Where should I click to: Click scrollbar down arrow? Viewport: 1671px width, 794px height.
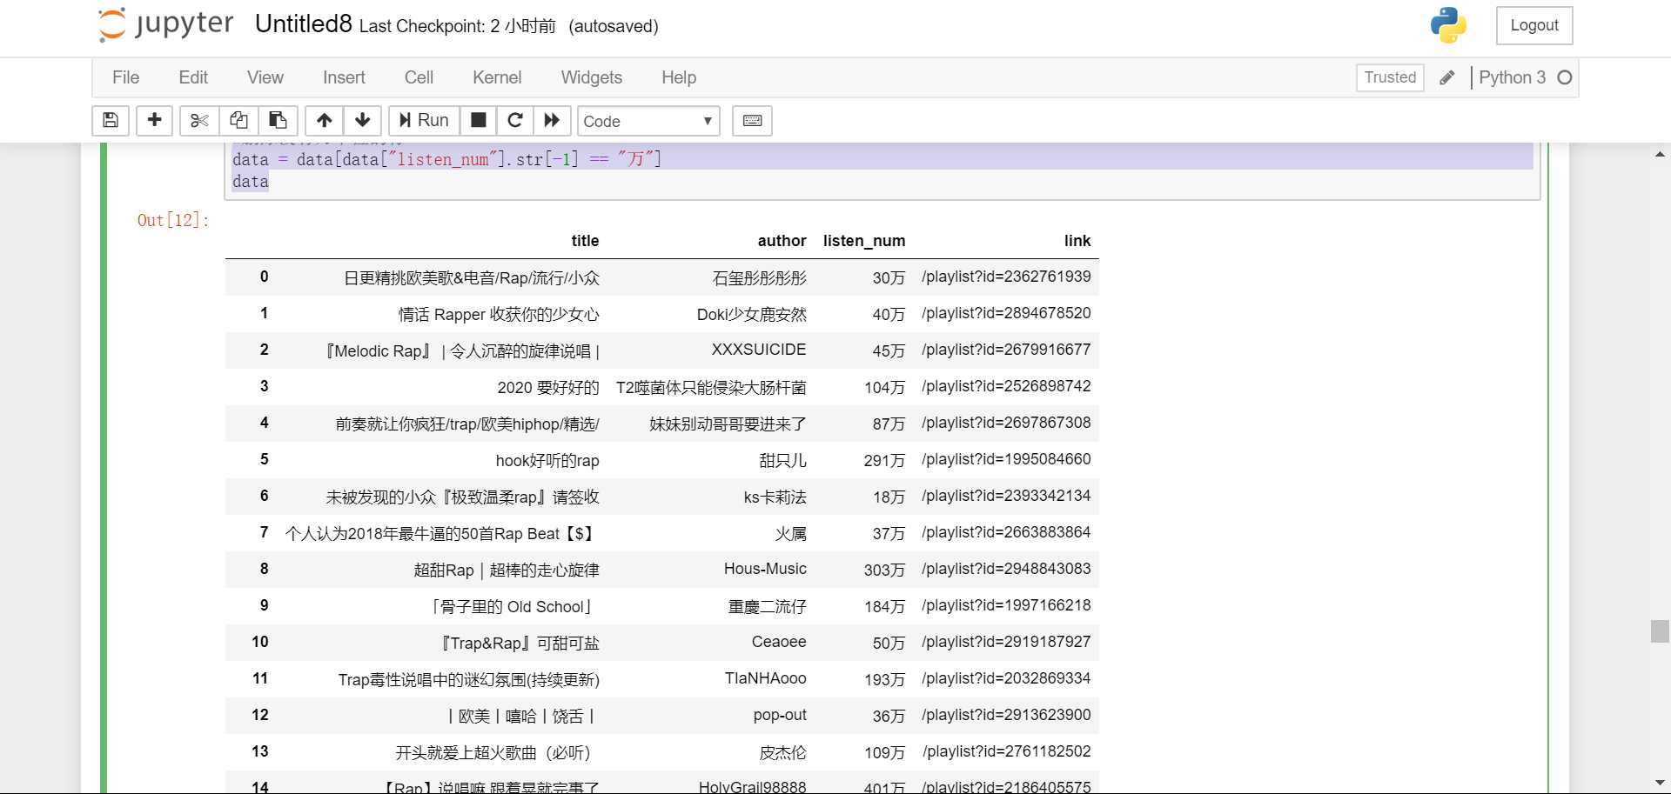1660,783
